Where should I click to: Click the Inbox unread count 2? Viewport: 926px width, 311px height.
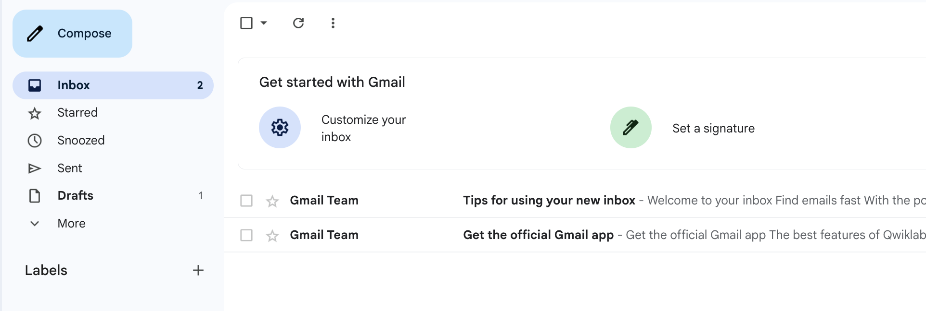pyautogui.click(x=200, y=85)
